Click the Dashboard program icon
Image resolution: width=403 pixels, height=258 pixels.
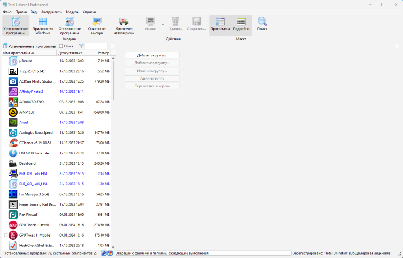(x=13, y=164)
